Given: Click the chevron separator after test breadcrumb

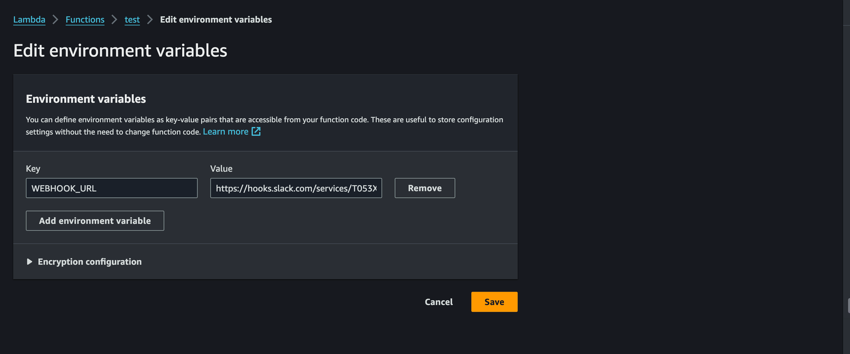Looking at the screenshot, I should [150, 20].
